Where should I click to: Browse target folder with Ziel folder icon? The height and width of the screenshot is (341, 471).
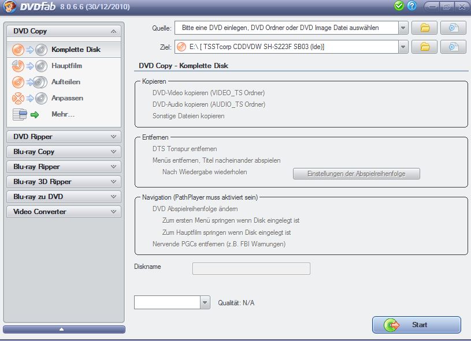click(x=424, y=47)
